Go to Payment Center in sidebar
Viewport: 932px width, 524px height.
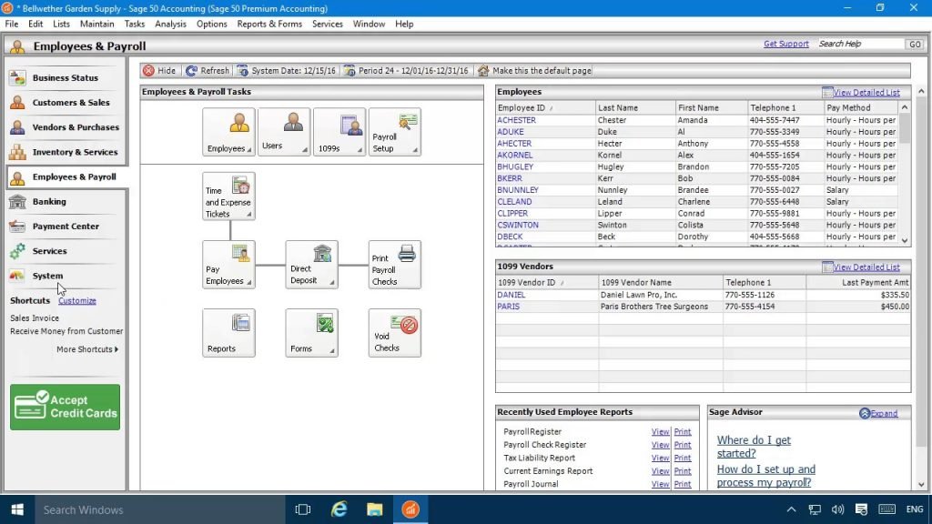tap(66, 227)
